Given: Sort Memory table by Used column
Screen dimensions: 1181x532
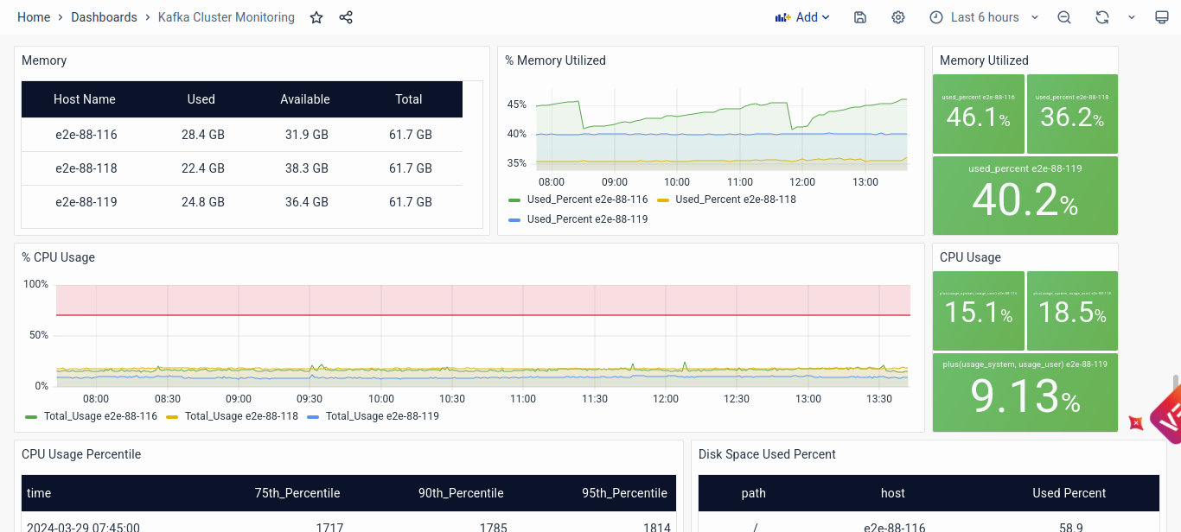Looking at the screenshot, I should (201, 99).
